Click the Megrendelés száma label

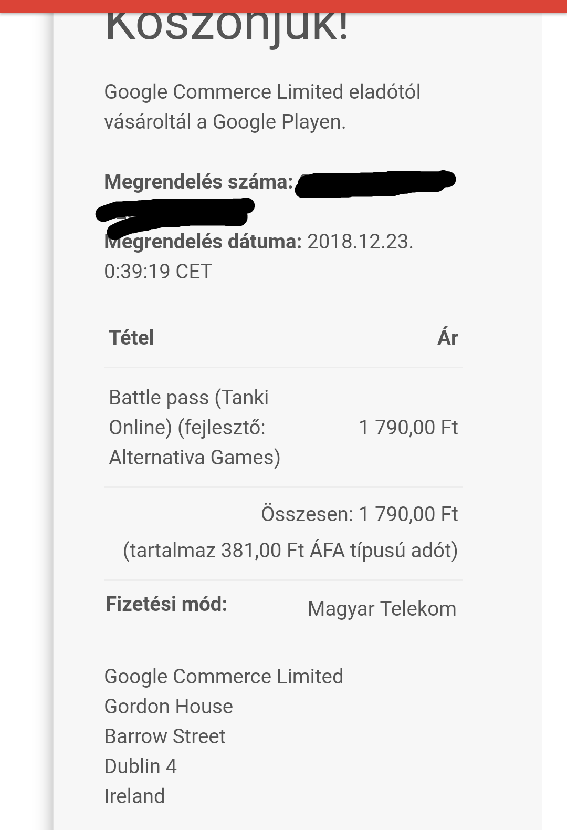click(x=198, y=182)
